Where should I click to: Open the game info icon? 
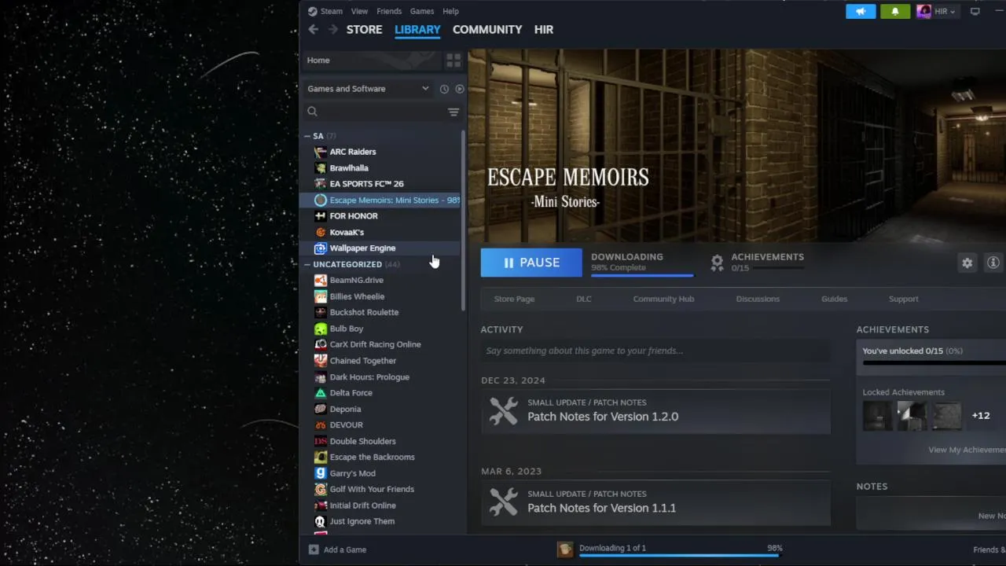993,263
